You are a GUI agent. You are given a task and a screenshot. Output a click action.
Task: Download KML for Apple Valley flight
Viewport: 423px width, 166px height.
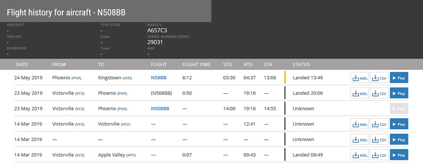point(359,155)
